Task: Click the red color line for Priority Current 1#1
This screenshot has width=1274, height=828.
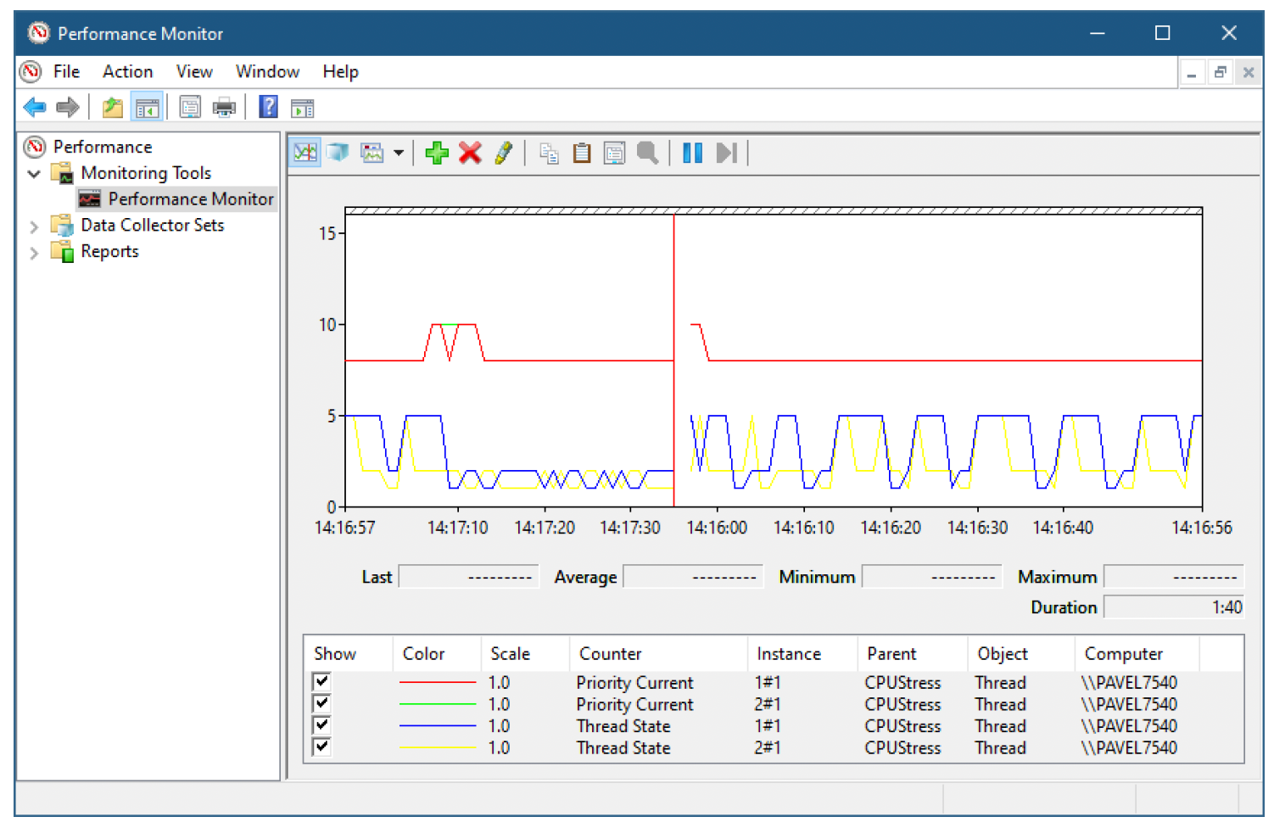Action: [x=438, y=682]
